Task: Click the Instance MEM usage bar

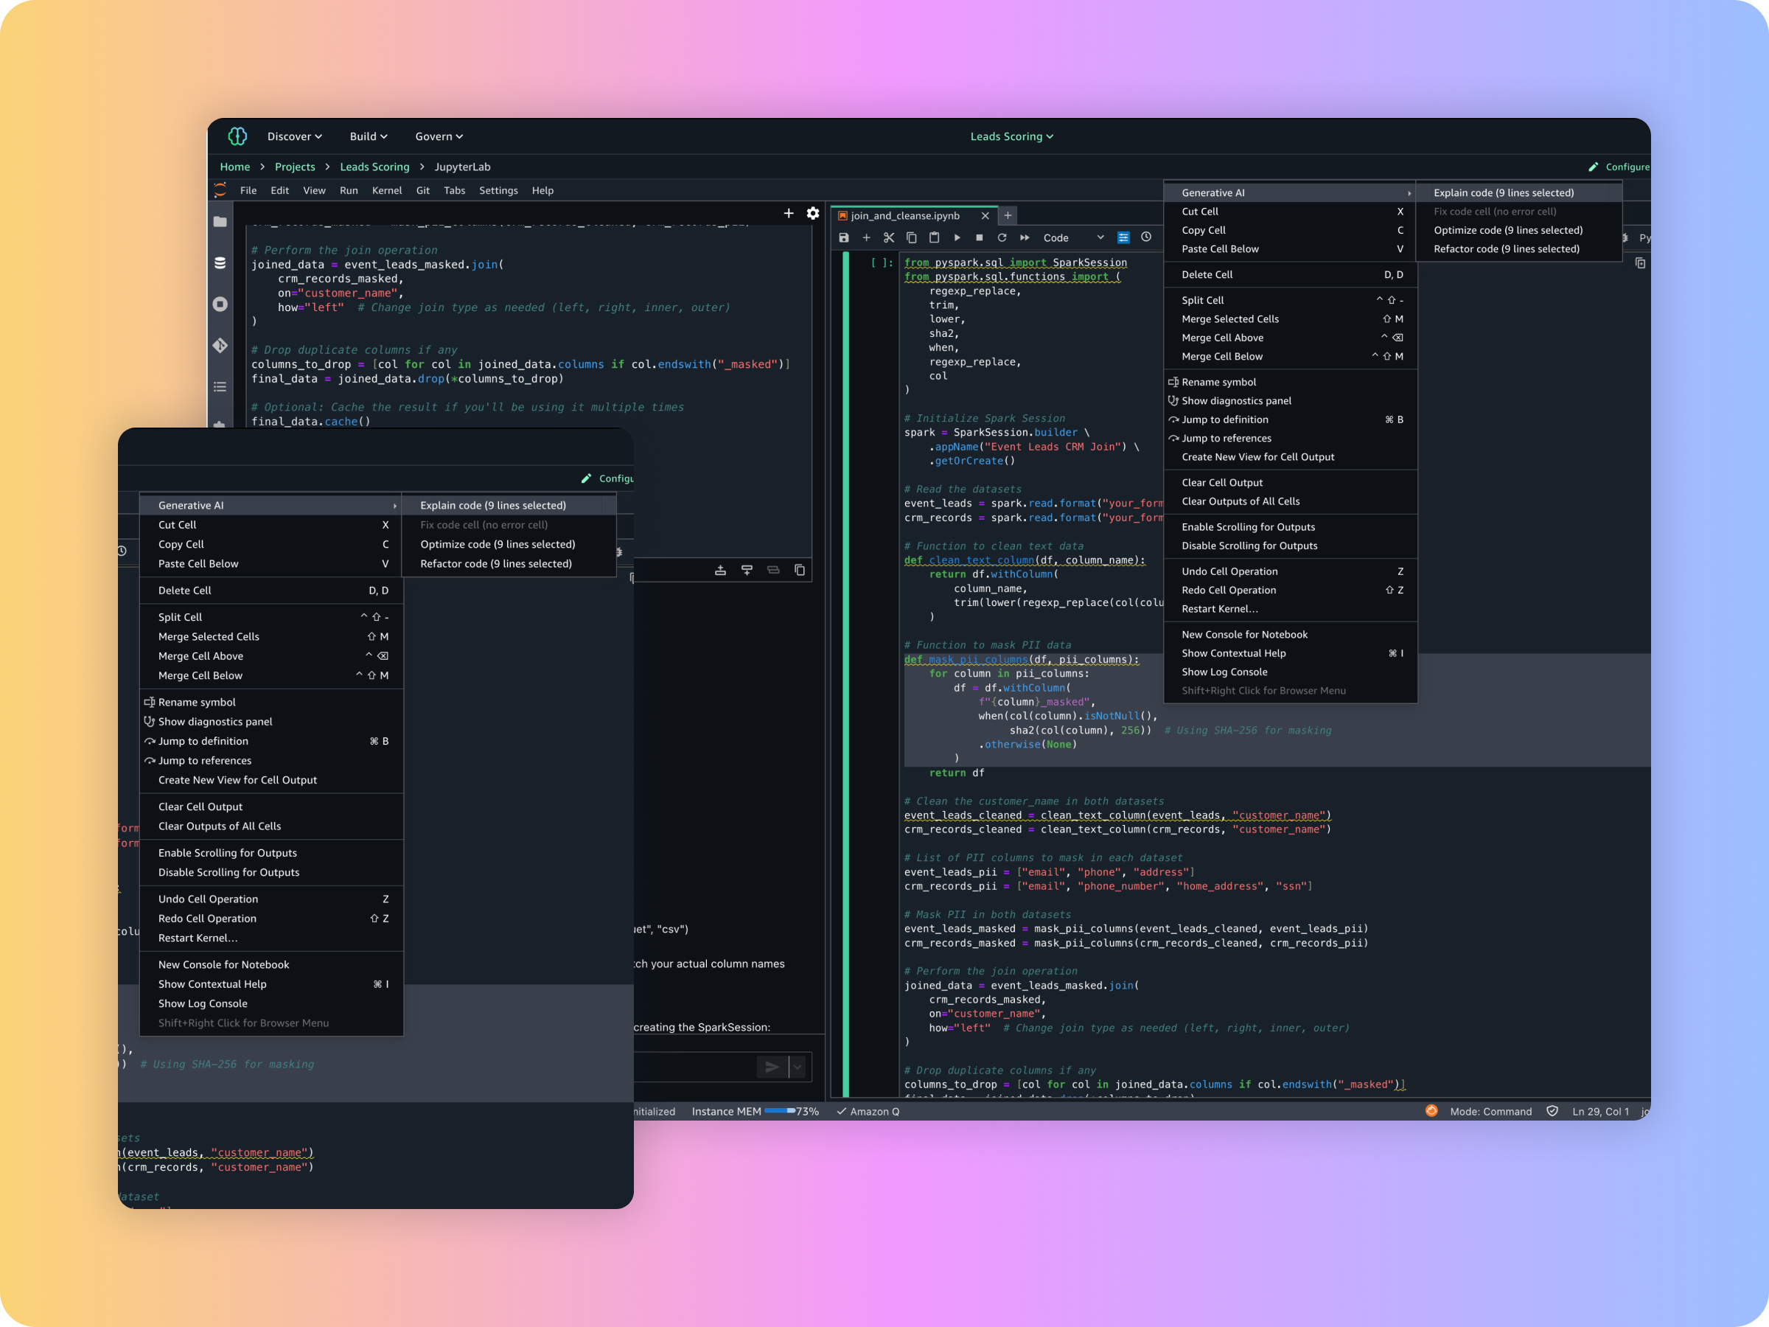Action: (x=779, y=1111)
